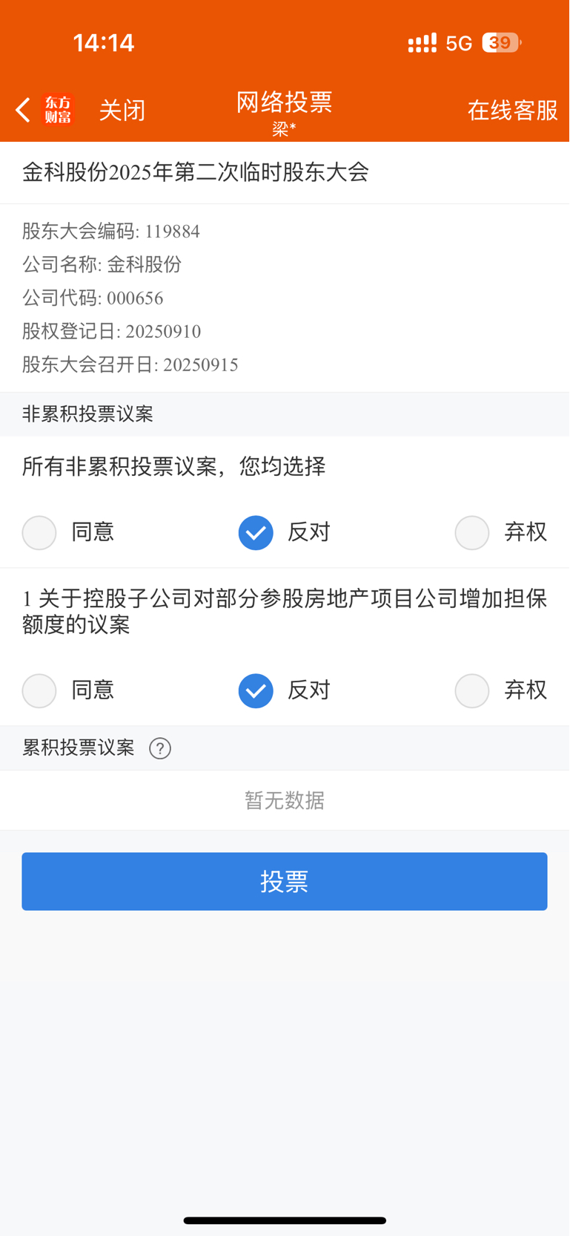The height and width of the screenshot is (1236, 570).
Task: Tap the home indicator bar at bottom
Action: point(285,1220)
